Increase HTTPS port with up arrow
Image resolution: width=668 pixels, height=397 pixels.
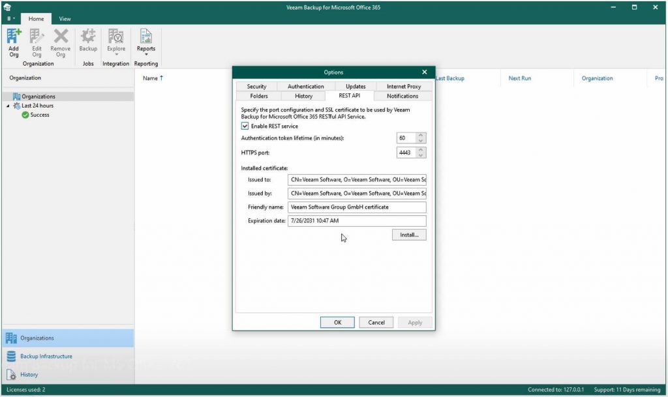(421, 149)
